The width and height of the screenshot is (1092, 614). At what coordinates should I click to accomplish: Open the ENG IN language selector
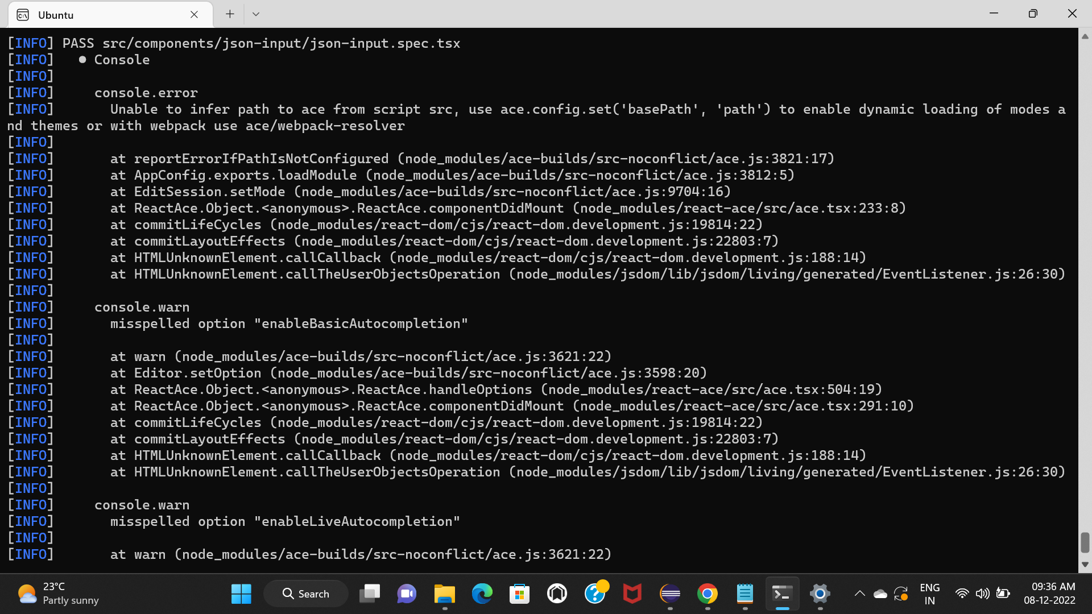pyautogui.click(x=930, y=593)
